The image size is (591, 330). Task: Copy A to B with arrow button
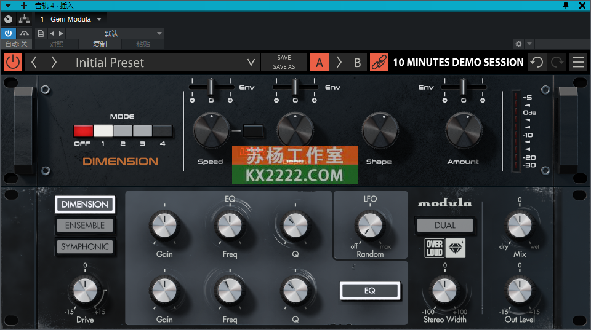339,62
